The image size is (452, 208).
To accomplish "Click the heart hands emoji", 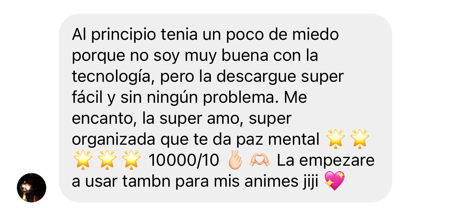I will click(x=260, y=160).
